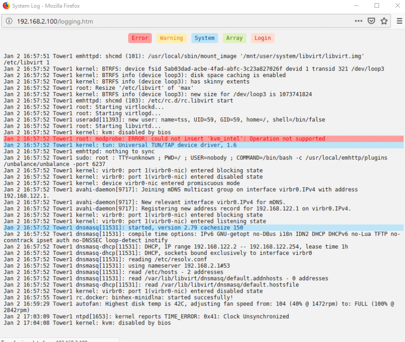The height and width of the screenshot is (342, 405).
Task: Click the last 'kvm: disabled by bios' line at 17:04:08
Action: pyautogui.click(x=87, y=323)
